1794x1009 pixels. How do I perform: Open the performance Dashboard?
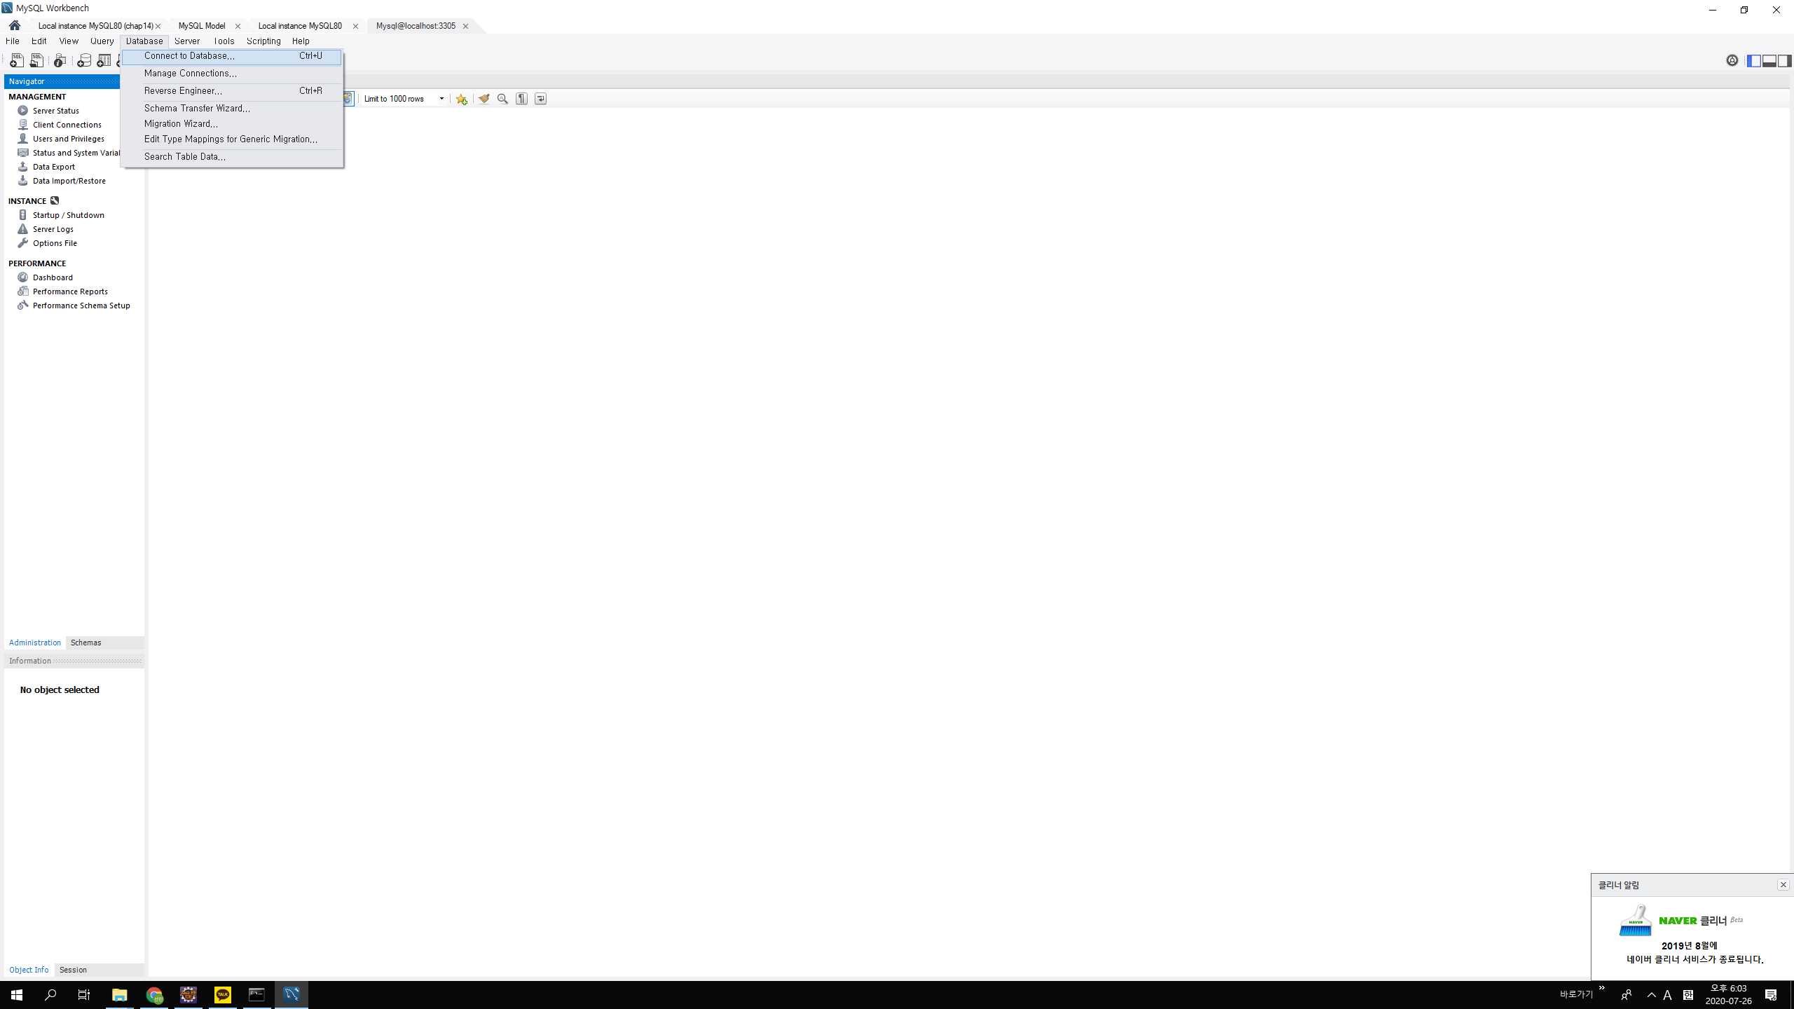coord(53,277)
